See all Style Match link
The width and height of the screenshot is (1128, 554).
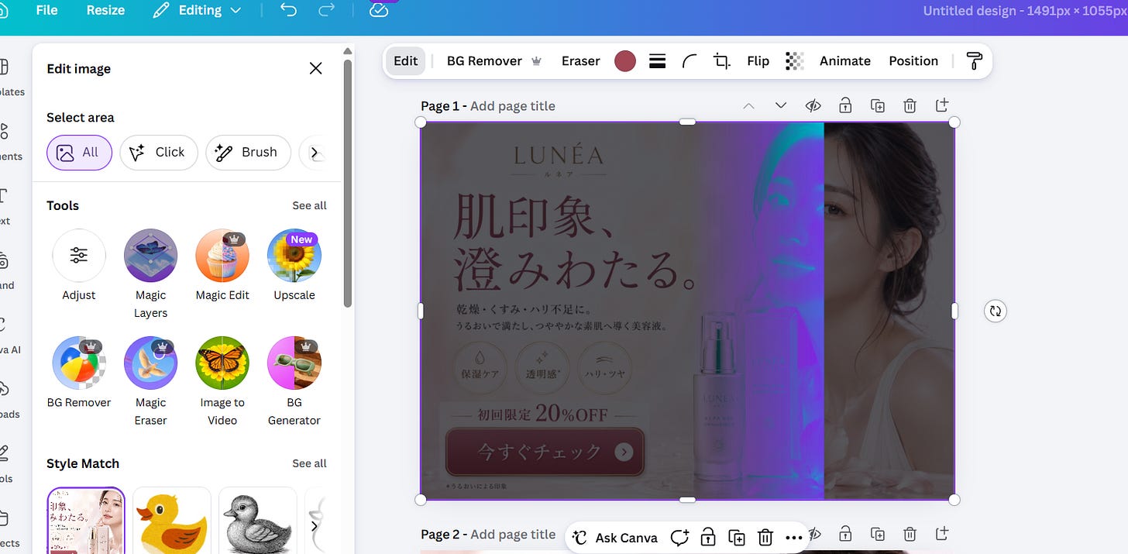(x=309, y=463)
